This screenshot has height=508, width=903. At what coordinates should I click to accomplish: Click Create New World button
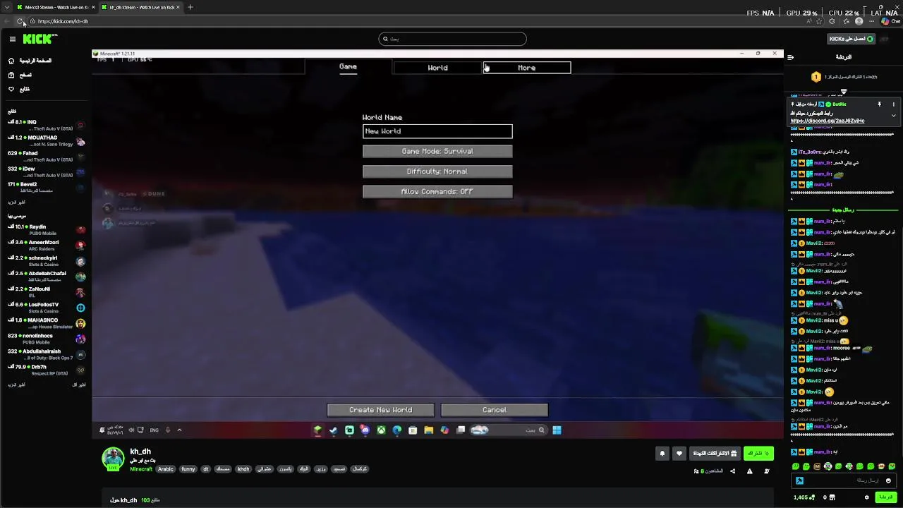coord(380,410)
